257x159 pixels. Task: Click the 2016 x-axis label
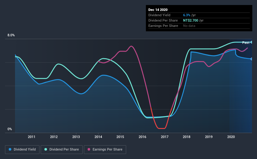pos(142,137)
